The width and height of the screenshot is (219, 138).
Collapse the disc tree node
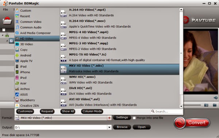click(3, 35)
